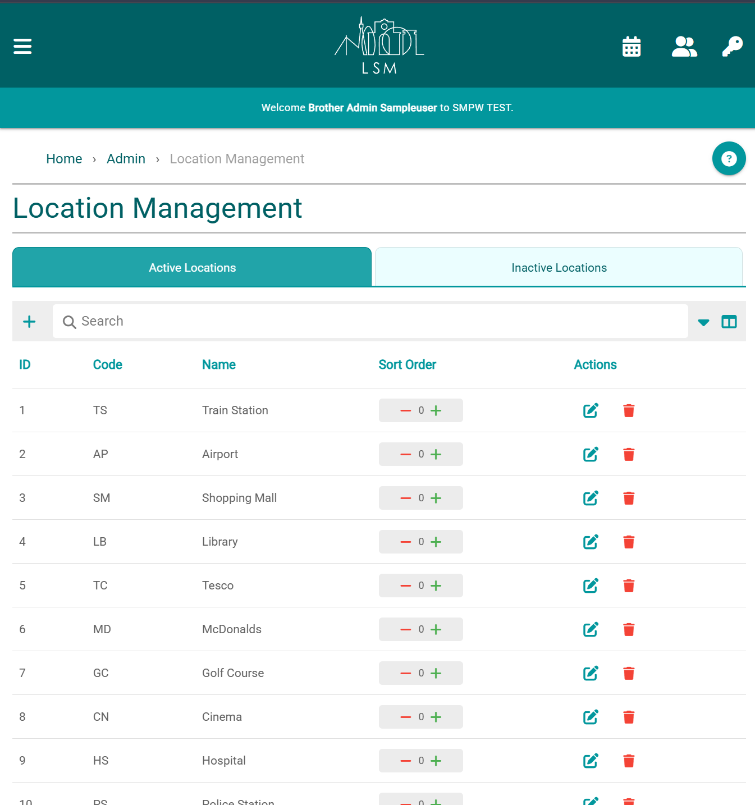
Task: Open the calendar icon in header
Action: pos(632,47)
